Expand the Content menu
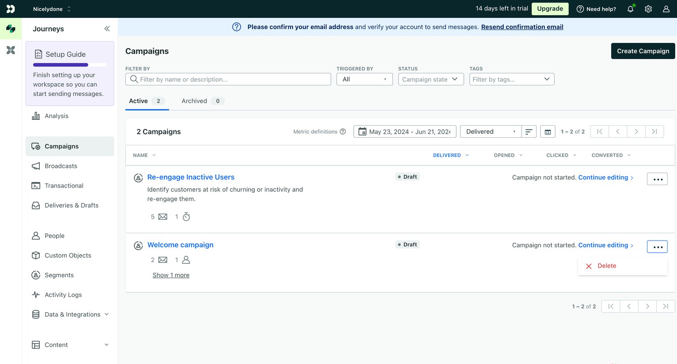Viewport: 677px width, 364px height. (70, 345)
